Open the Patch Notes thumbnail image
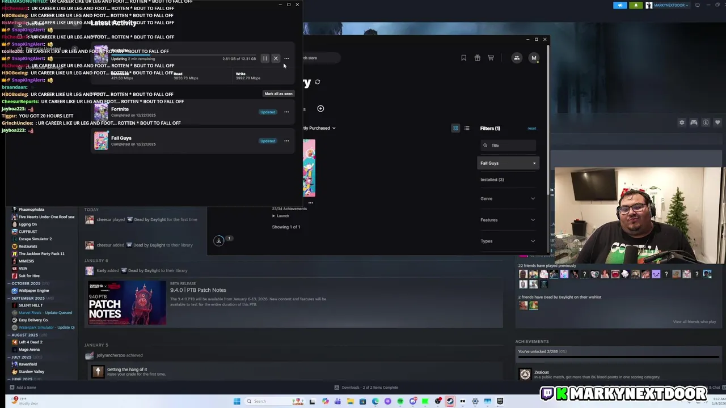This screenshot has width=726, height=408. tap(127, 303)
